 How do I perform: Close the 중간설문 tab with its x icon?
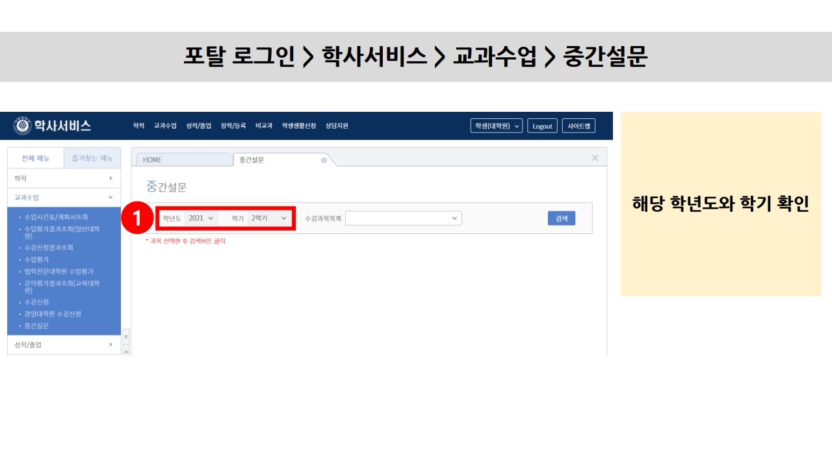coord(324,160)
